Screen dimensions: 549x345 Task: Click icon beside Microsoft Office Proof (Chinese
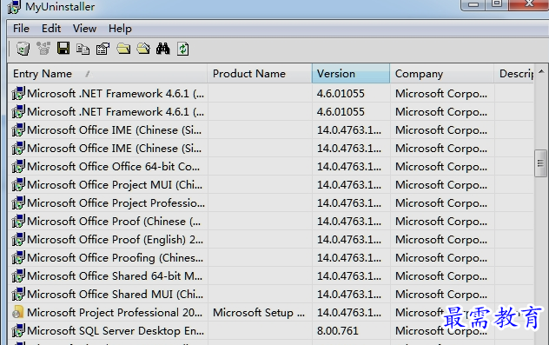click(x=18, y=221)
